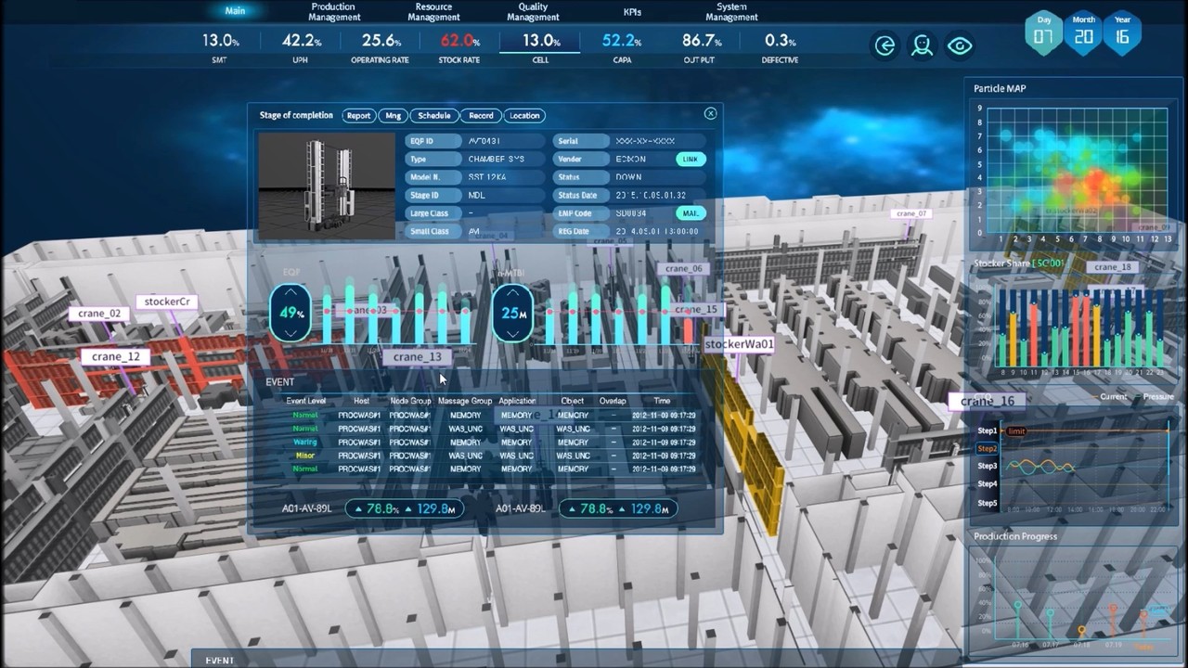Select Step2 in the step chart
This screenshot has width=1188, height=668.
click(x=987, y=448)
